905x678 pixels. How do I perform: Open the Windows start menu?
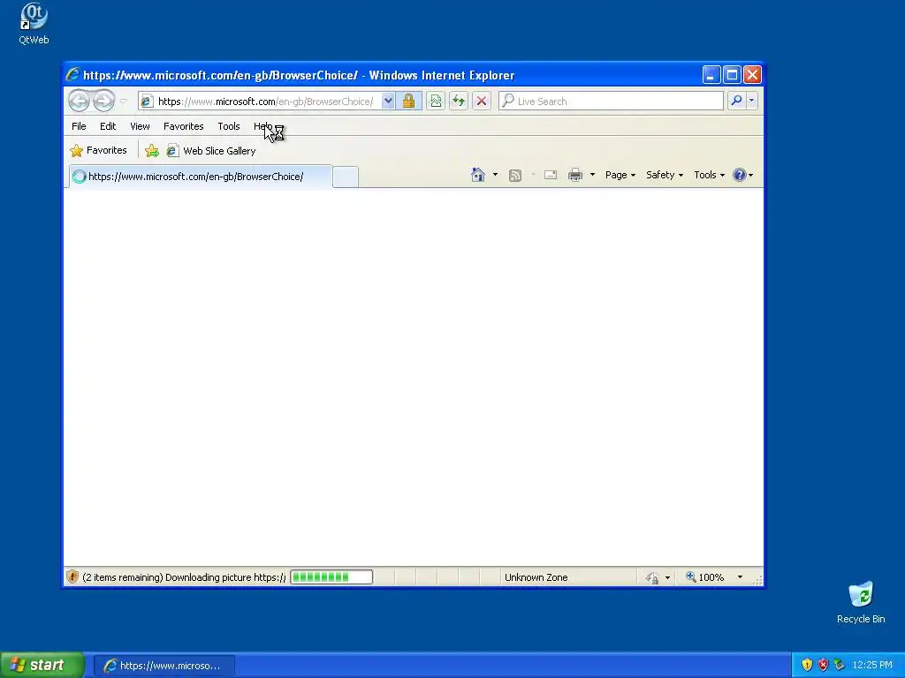[42, 665]
